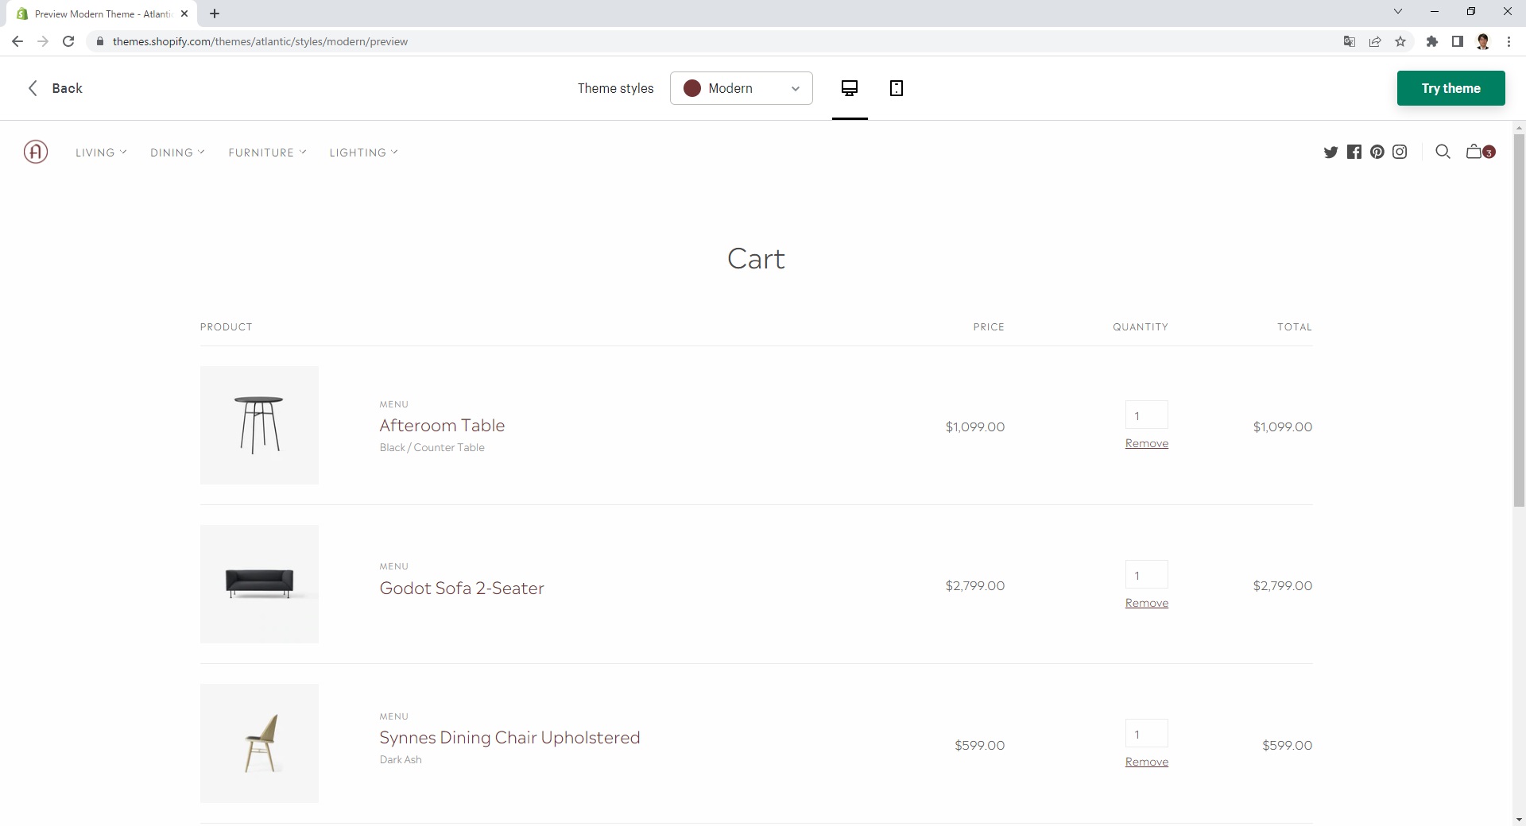1526x826 pixels.
Task: Open the Instagram icon link
Action: tap(1400, 152)
